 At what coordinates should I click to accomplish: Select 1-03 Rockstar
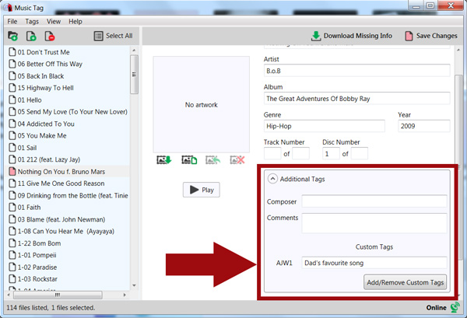pyautogui.click(x=37, y=279)
